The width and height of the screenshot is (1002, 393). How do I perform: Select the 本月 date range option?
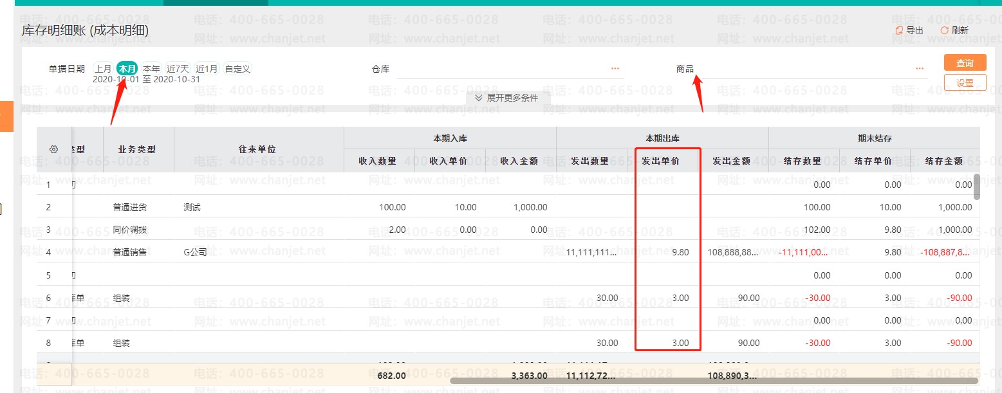pos(127,69)
